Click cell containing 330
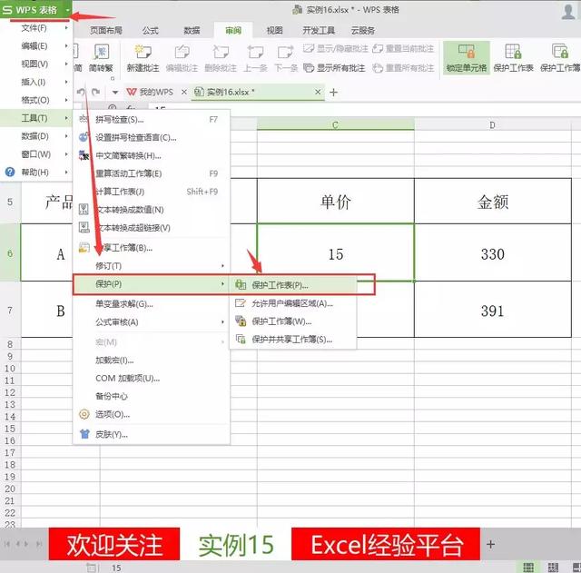Screen dimensions: 581x573 point(492,254)
